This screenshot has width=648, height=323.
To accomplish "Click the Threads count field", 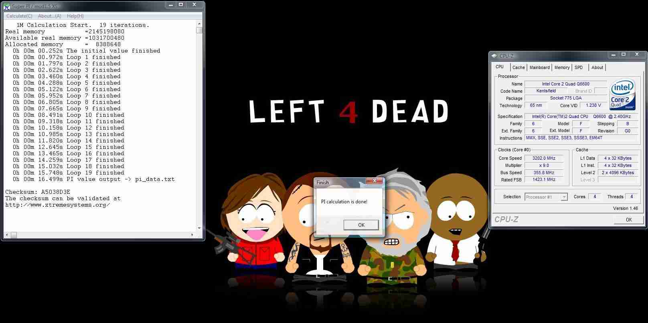I will tap(632, 197).
